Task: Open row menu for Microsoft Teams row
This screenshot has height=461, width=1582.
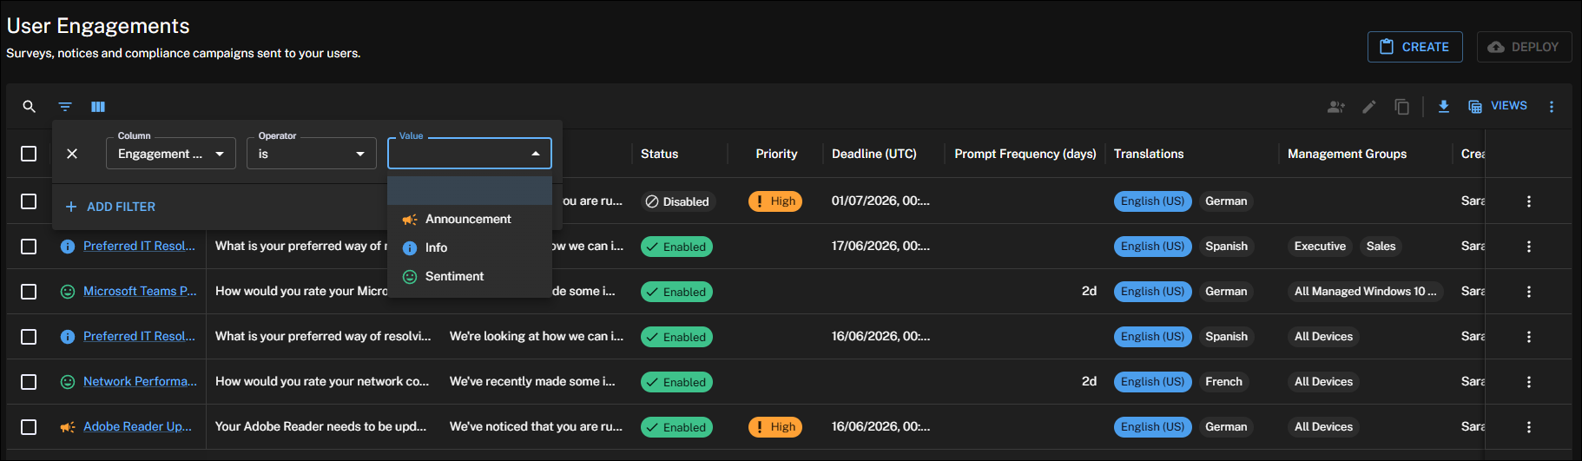Action: tap(1529, 292)
